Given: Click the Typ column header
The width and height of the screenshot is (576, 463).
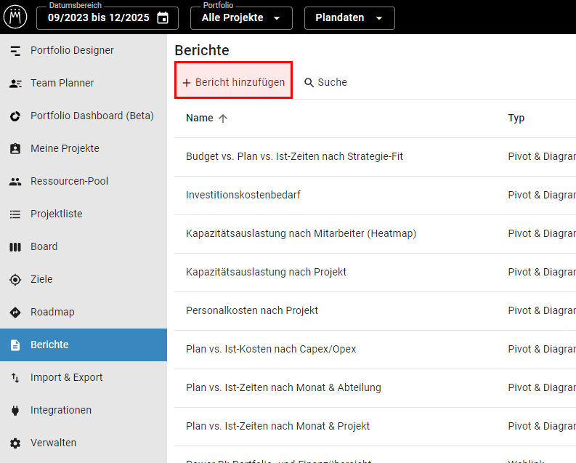Looking at the screenshot, I should point(516,118).
